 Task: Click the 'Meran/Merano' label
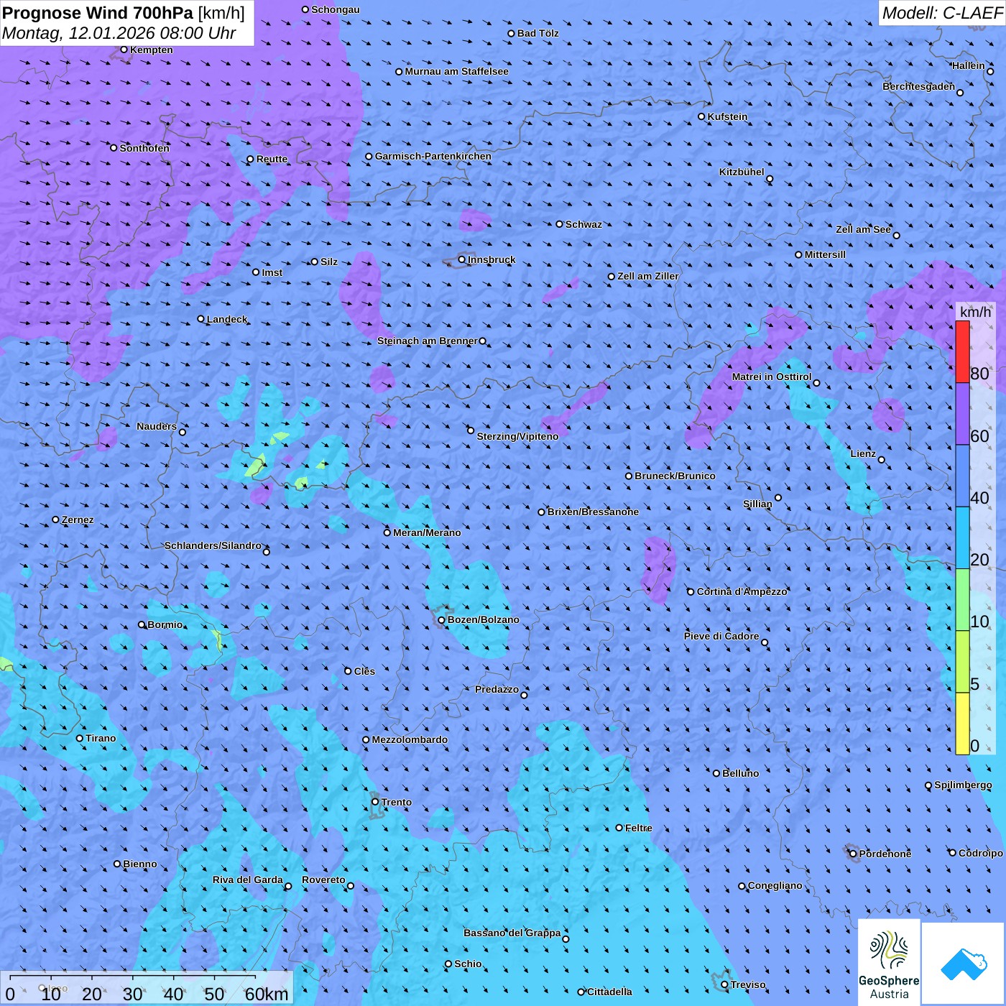[427, 532]
